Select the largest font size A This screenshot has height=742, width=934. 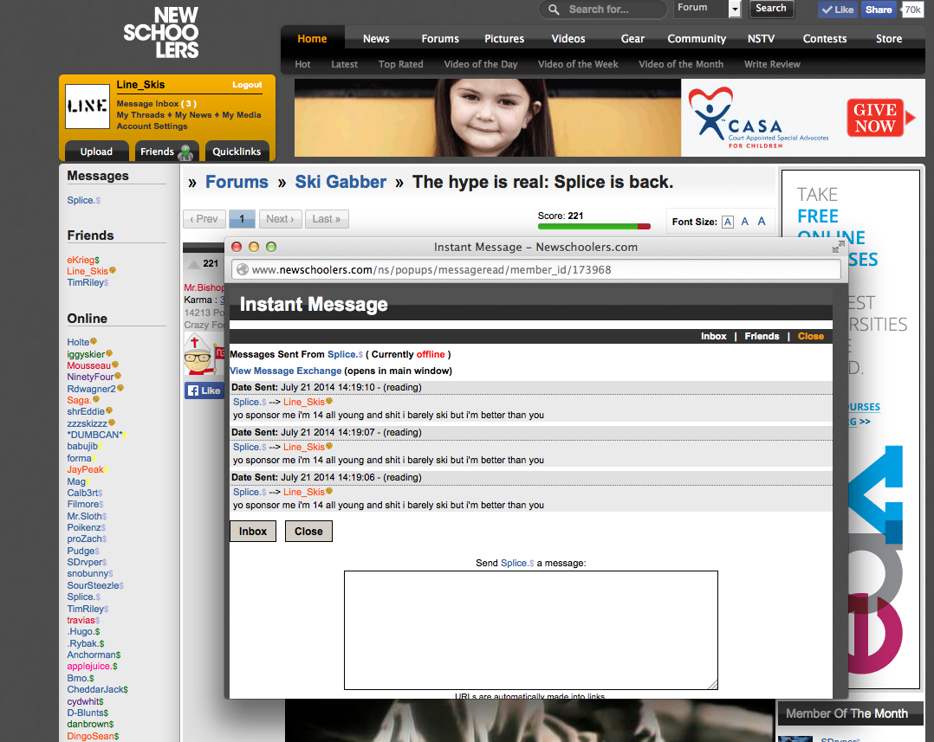click(762, 222)
